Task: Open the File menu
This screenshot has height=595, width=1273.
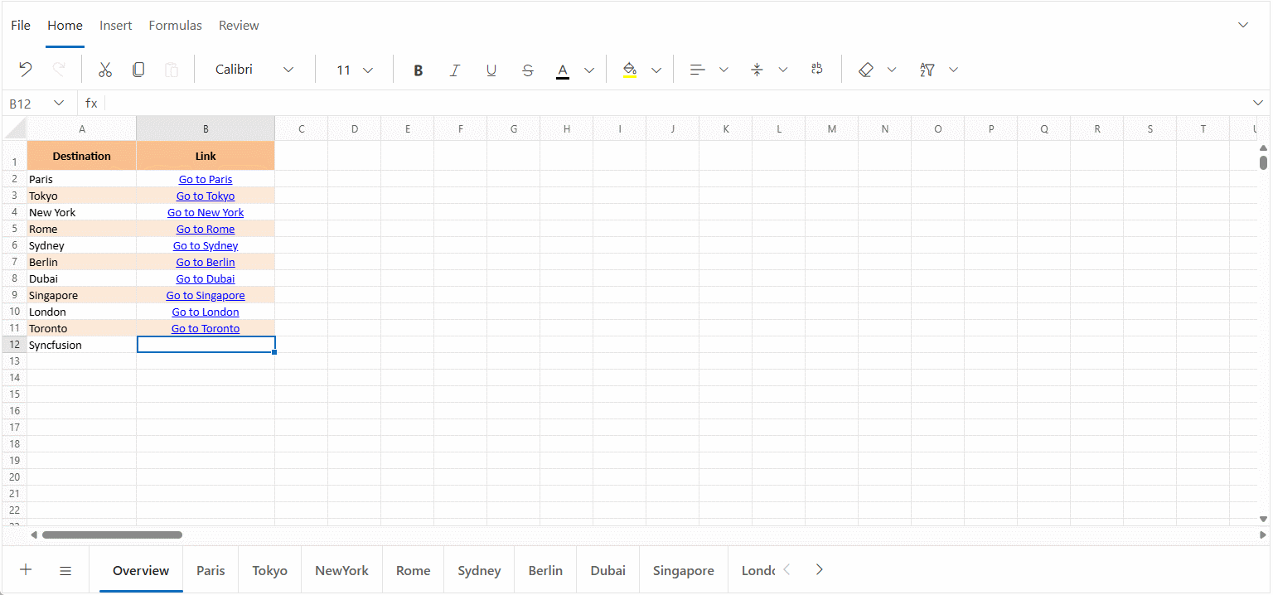Action: point(21,25)
